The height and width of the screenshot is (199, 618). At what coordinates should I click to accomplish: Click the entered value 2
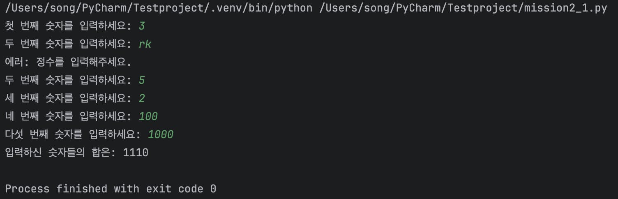142,98
